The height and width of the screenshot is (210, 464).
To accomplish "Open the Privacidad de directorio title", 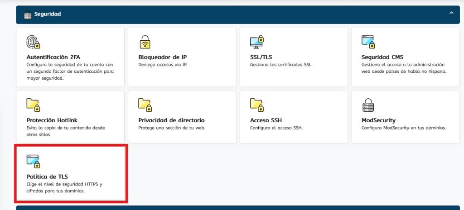I will [171, 120].
